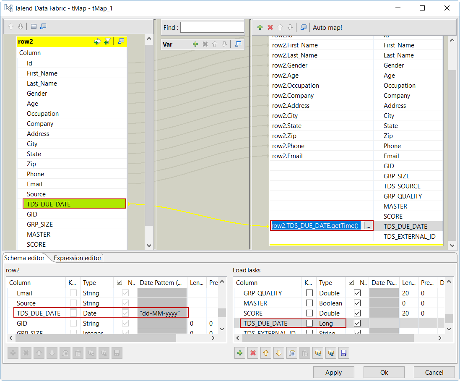Uncheck the Nullable box for the MASTER column
460x381 pixels.
357,303
